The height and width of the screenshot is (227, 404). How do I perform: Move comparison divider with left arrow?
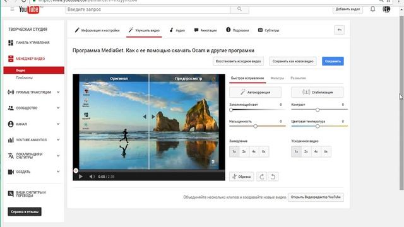[x=145, y=117]
